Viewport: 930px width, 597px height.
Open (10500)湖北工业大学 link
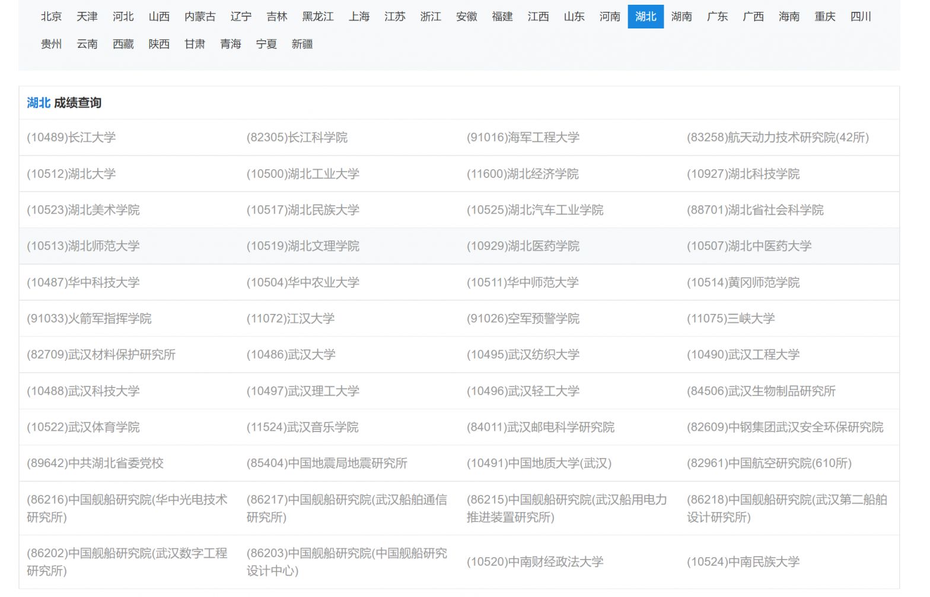pos(303,174)
